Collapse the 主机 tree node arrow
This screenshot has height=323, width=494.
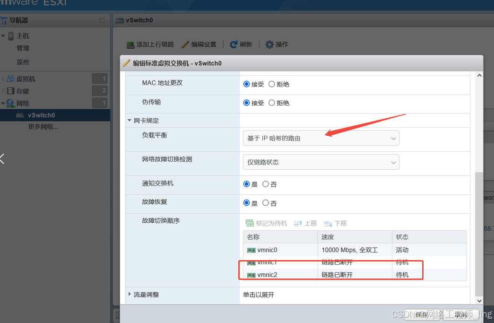pyautogui.click(x=3, y=36)
